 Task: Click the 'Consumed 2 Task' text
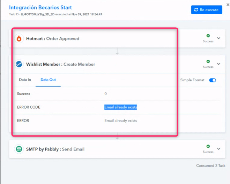(211, 165)
